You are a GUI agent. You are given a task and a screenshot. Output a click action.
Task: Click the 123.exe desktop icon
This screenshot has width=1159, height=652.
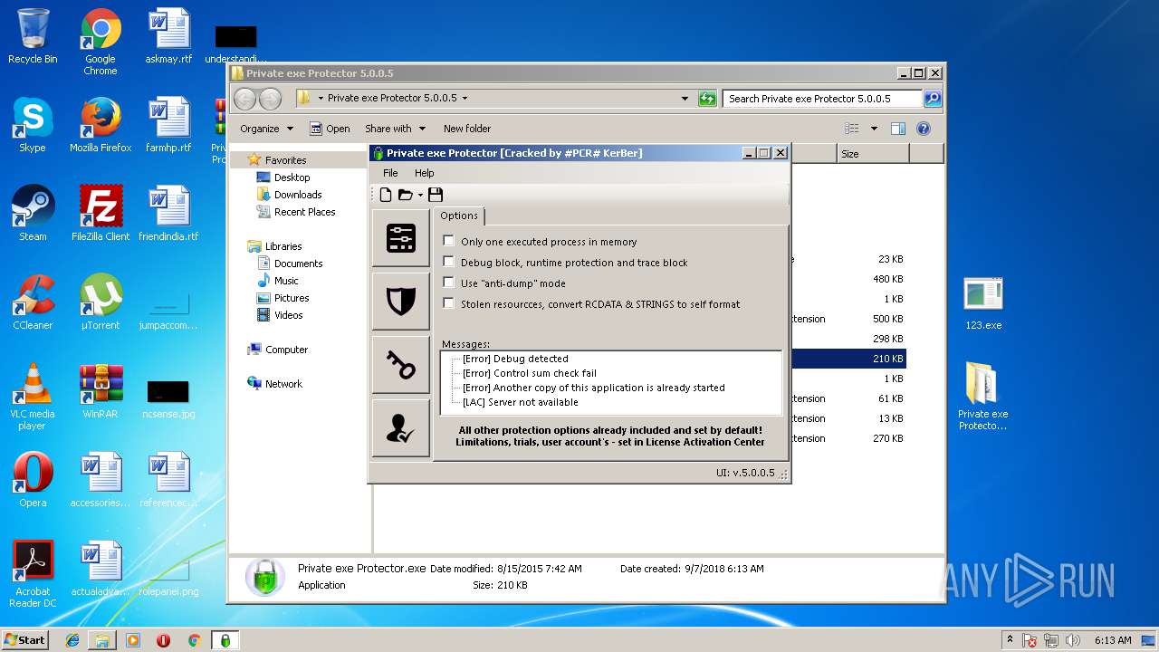pyautogui.click(x=982, y=303)
